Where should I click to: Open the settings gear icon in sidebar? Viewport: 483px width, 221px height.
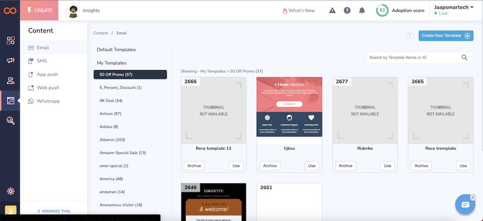(11, 191)
